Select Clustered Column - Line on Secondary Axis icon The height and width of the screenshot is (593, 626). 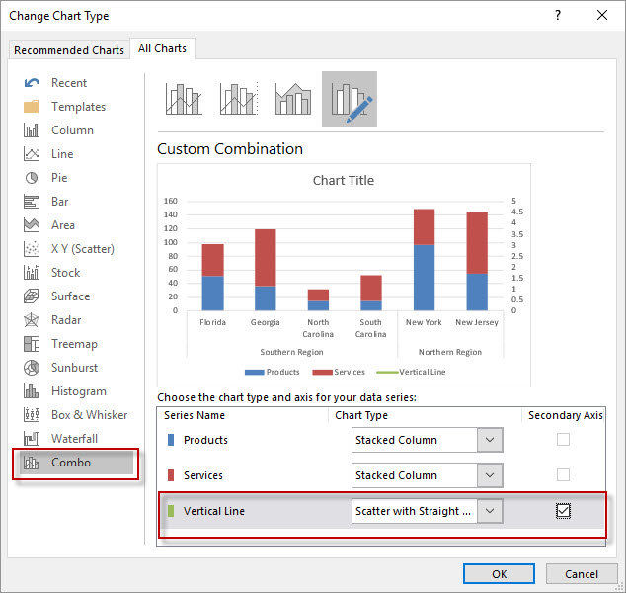coord(239,98)
